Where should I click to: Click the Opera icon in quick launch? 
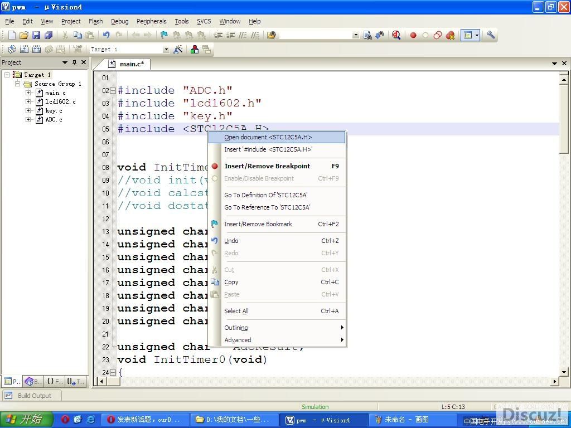coord(65,419)
